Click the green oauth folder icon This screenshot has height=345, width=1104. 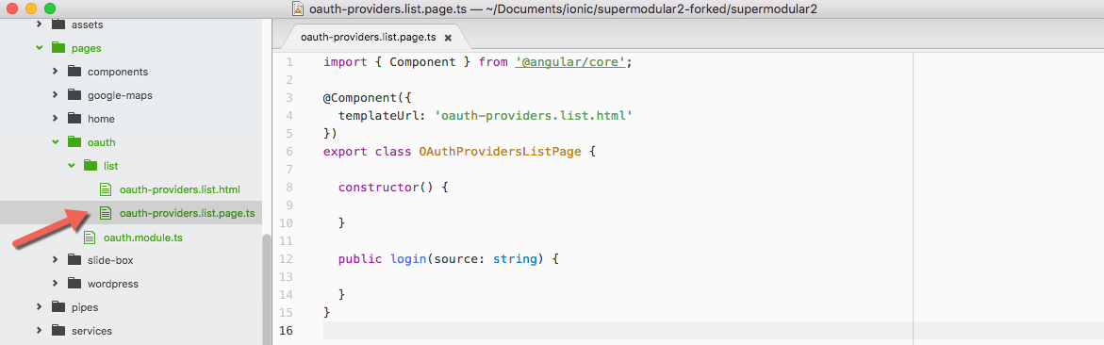tap(74, 142)
